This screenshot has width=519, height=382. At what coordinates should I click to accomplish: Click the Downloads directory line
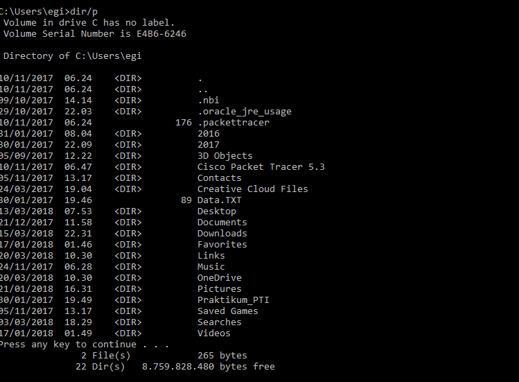point(222,234)
